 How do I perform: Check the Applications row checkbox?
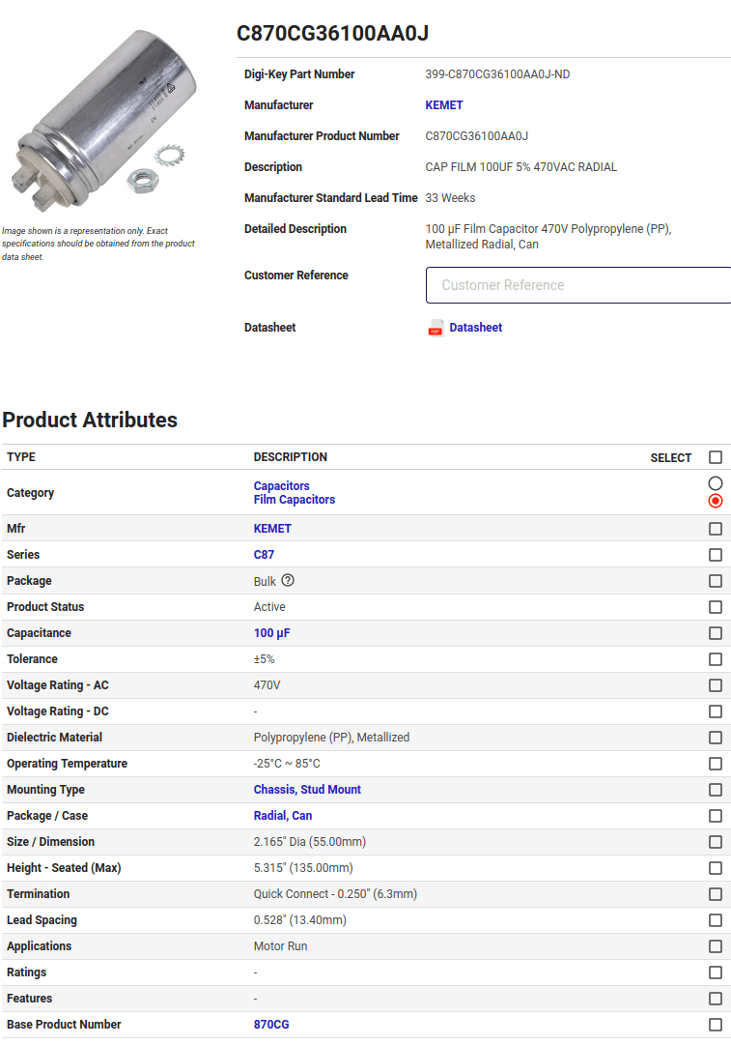tap(716, 946)
